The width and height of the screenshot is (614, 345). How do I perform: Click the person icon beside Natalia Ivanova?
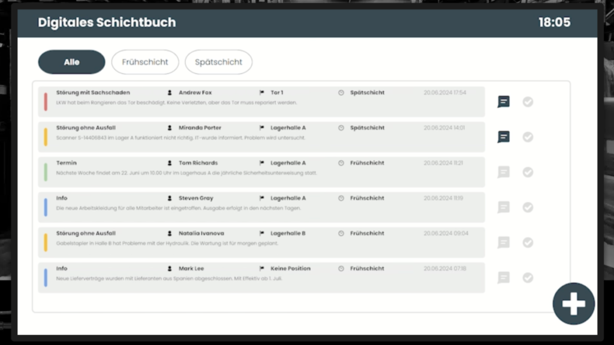click(170, 233)
